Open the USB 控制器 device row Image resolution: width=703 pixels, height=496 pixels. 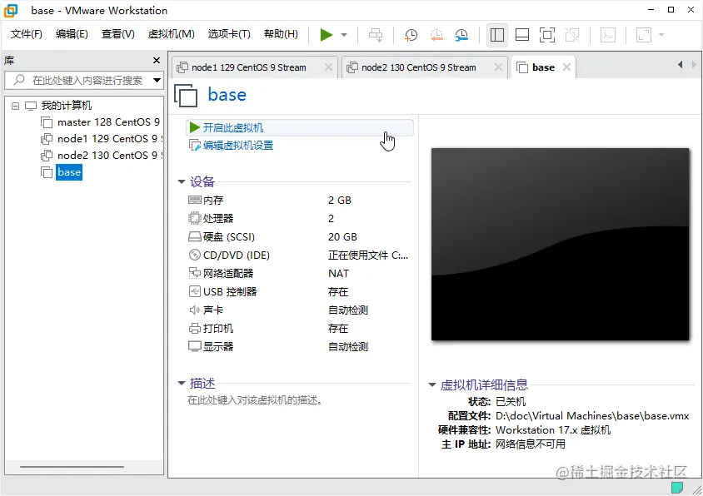(299, 292)
